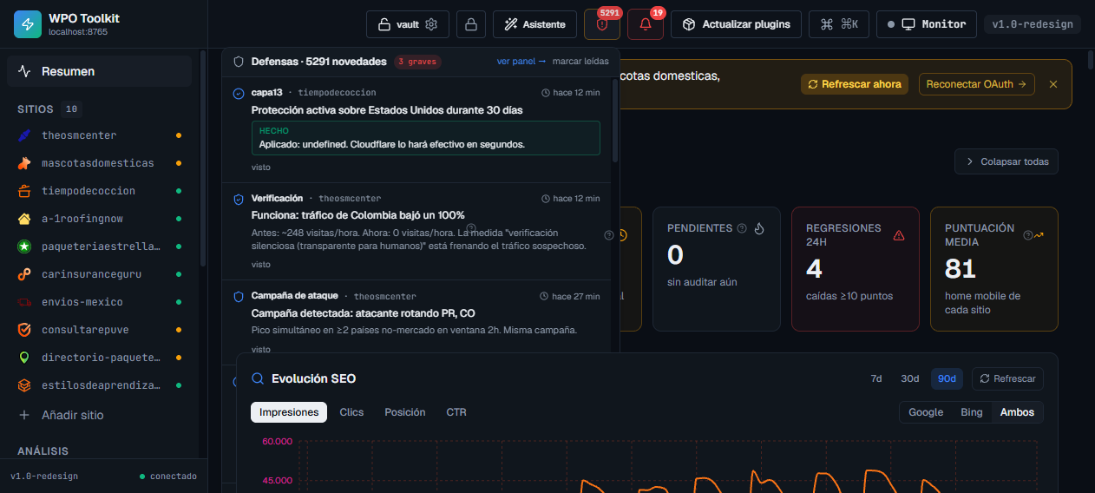1095x493 pixels.
Task: Select theosmcenter site in sidebar
Action: [x=99, y=135]
